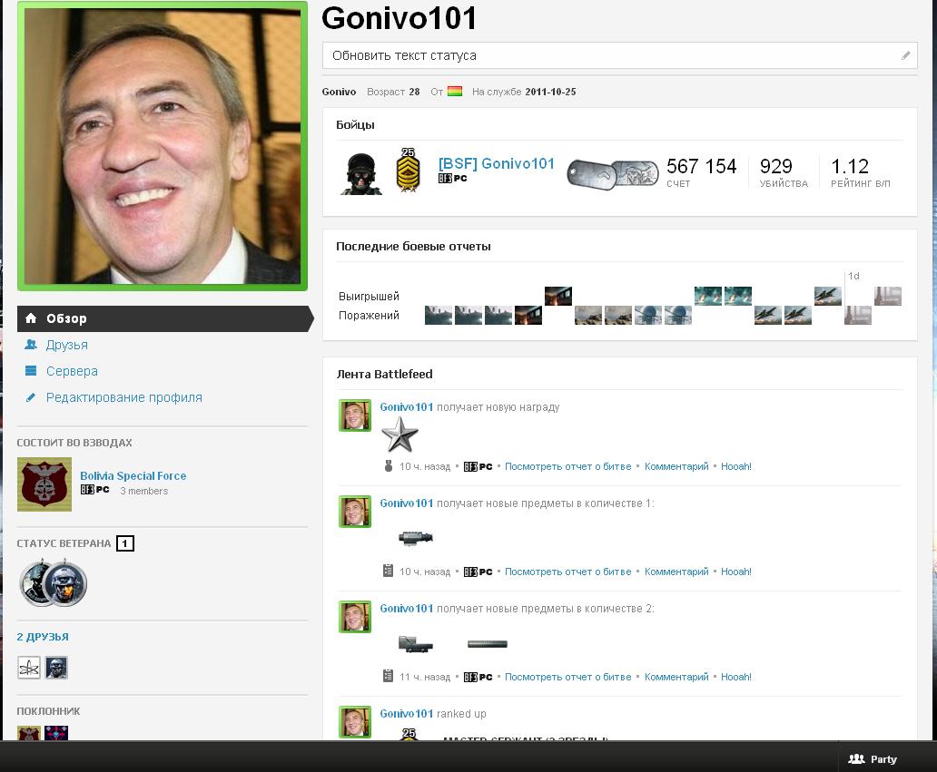Click the silver star award icon
Screen dimensions: 937x772
coord(399,436)
